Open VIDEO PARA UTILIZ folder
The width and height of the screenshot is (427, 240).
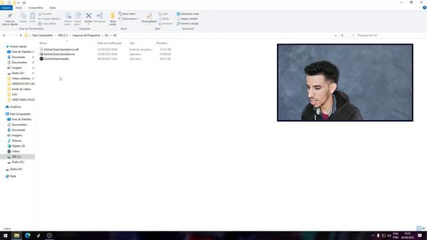click(23, 100)
